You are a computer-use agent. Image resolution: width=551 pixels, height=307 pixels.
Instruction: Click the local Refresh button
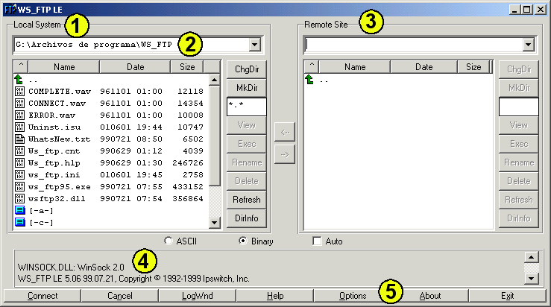tap(247, 200)
